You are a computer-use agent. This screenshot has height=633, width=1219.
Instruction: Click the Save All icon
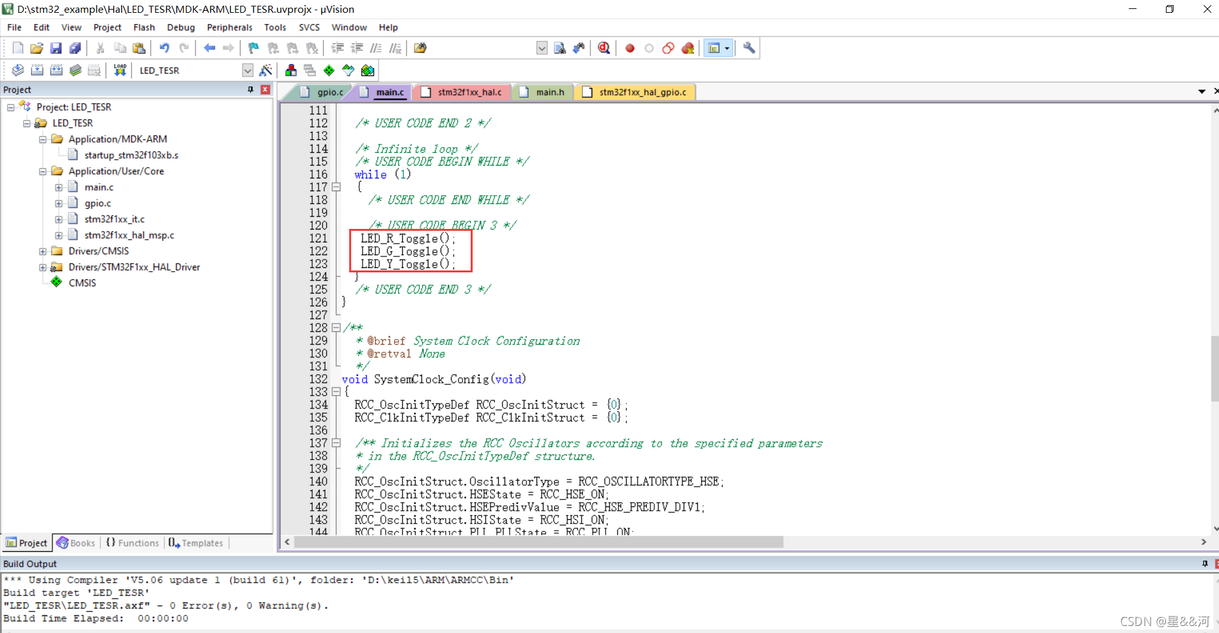(75, 48)
